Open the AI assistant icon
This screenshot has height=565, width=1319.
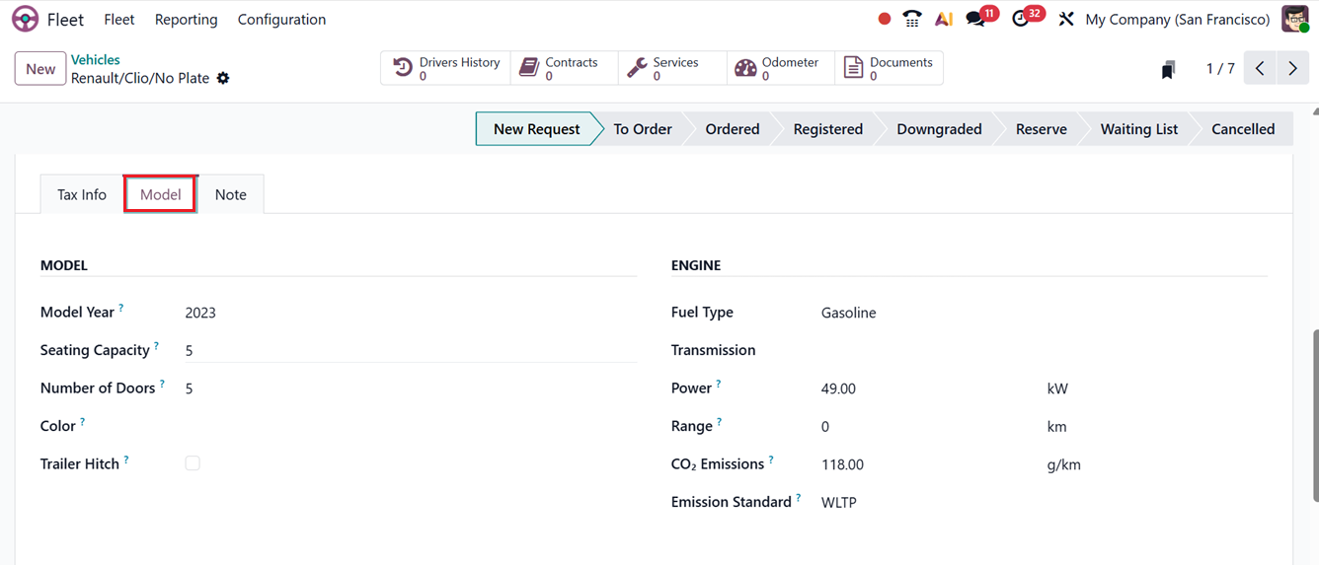coord(944,20)
